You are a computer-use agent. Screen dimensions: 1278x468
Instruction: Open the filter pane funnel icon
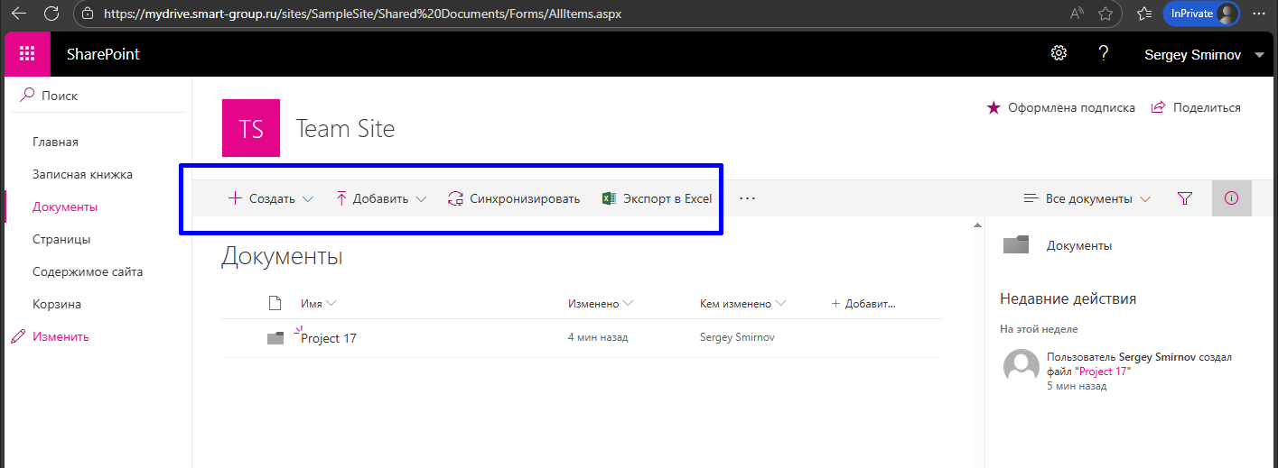pyautogui.click(x=1185, y=198)
